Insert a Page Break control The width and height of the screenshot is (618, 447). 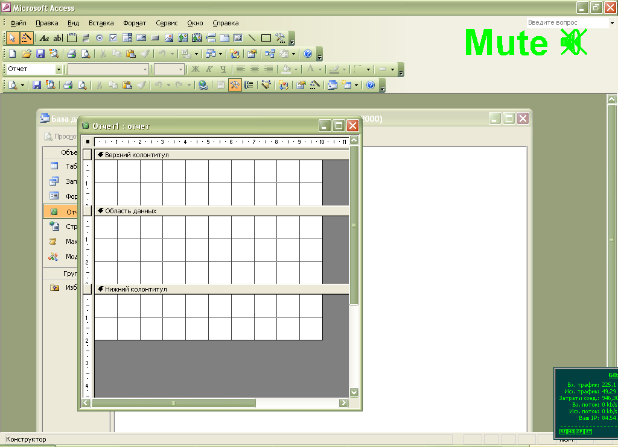click(211, 38)
